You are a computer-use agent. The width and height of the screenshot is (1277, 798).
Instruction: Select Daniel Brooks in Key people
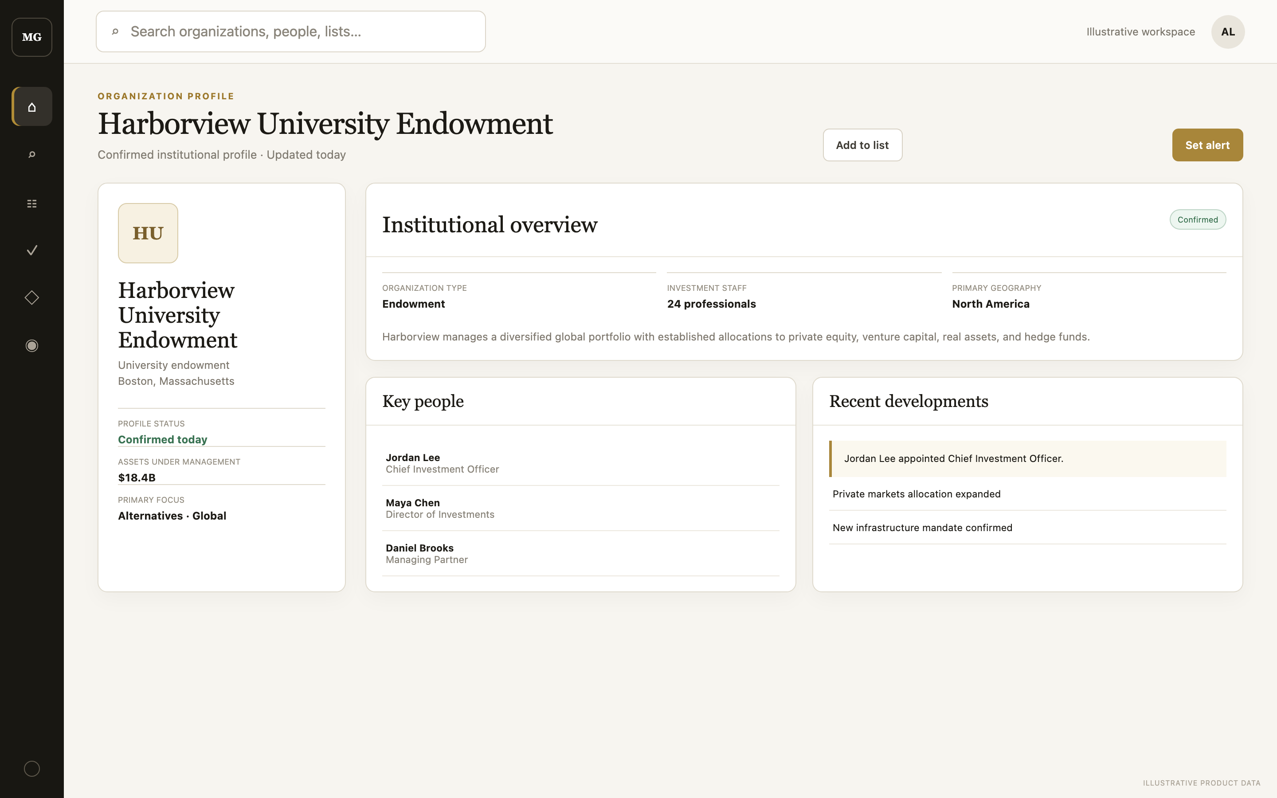coord(580,554)
